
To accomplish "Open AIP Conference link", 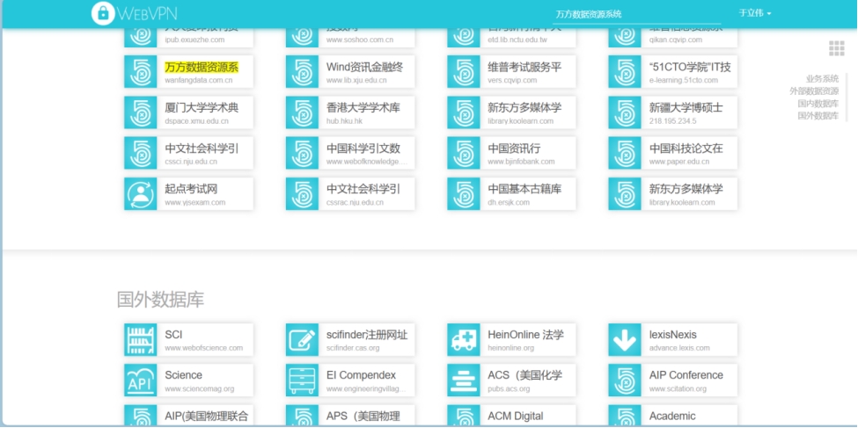I will click(686, 375).
